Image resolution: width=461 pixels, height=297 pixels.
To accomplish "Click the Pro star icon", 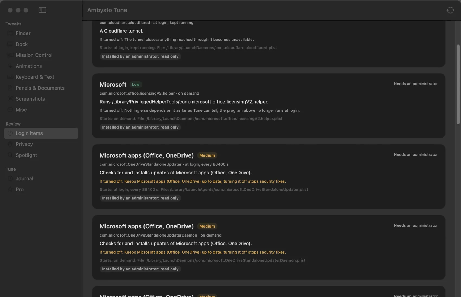I will tap(10, 189).
